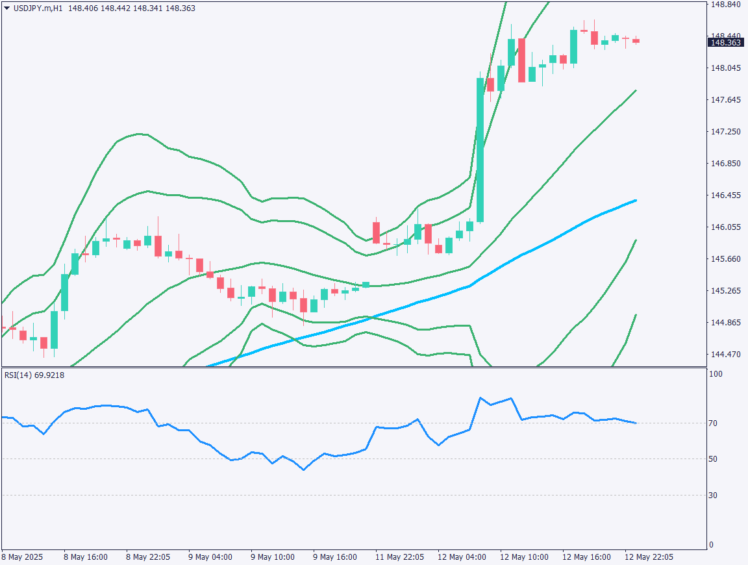Click the triangle arrow beside USDJPY.m,H1 title
Viewport: 748px width, 565px height.
click(6, 8)
